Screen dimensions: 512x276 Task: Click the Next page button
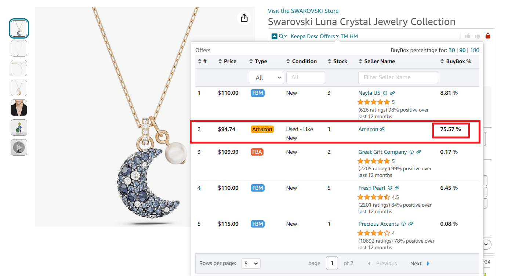tap(418, 263)
